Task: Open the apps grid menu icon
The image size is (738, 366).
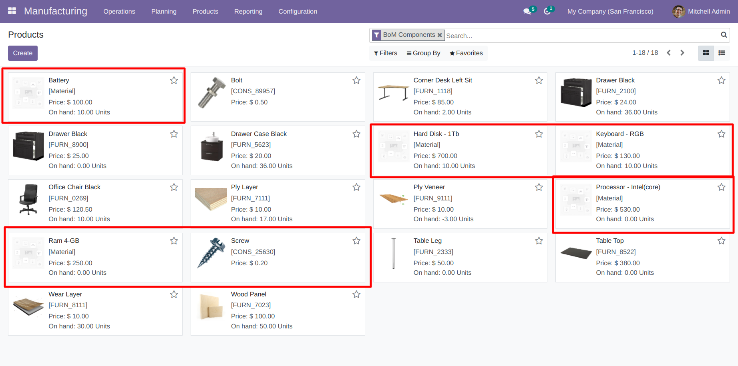Action: pos(12,11)
